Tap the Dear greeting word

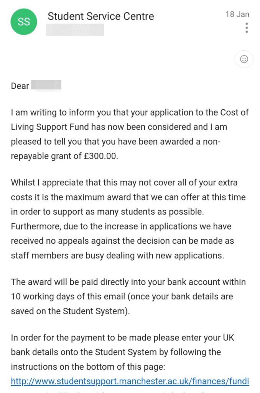[x=20, y=86]
